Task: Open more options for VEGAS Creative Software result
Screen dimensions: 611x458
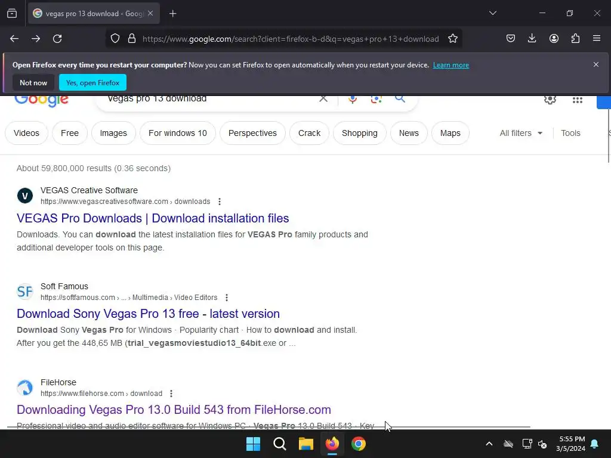Action: coord(220,202)
